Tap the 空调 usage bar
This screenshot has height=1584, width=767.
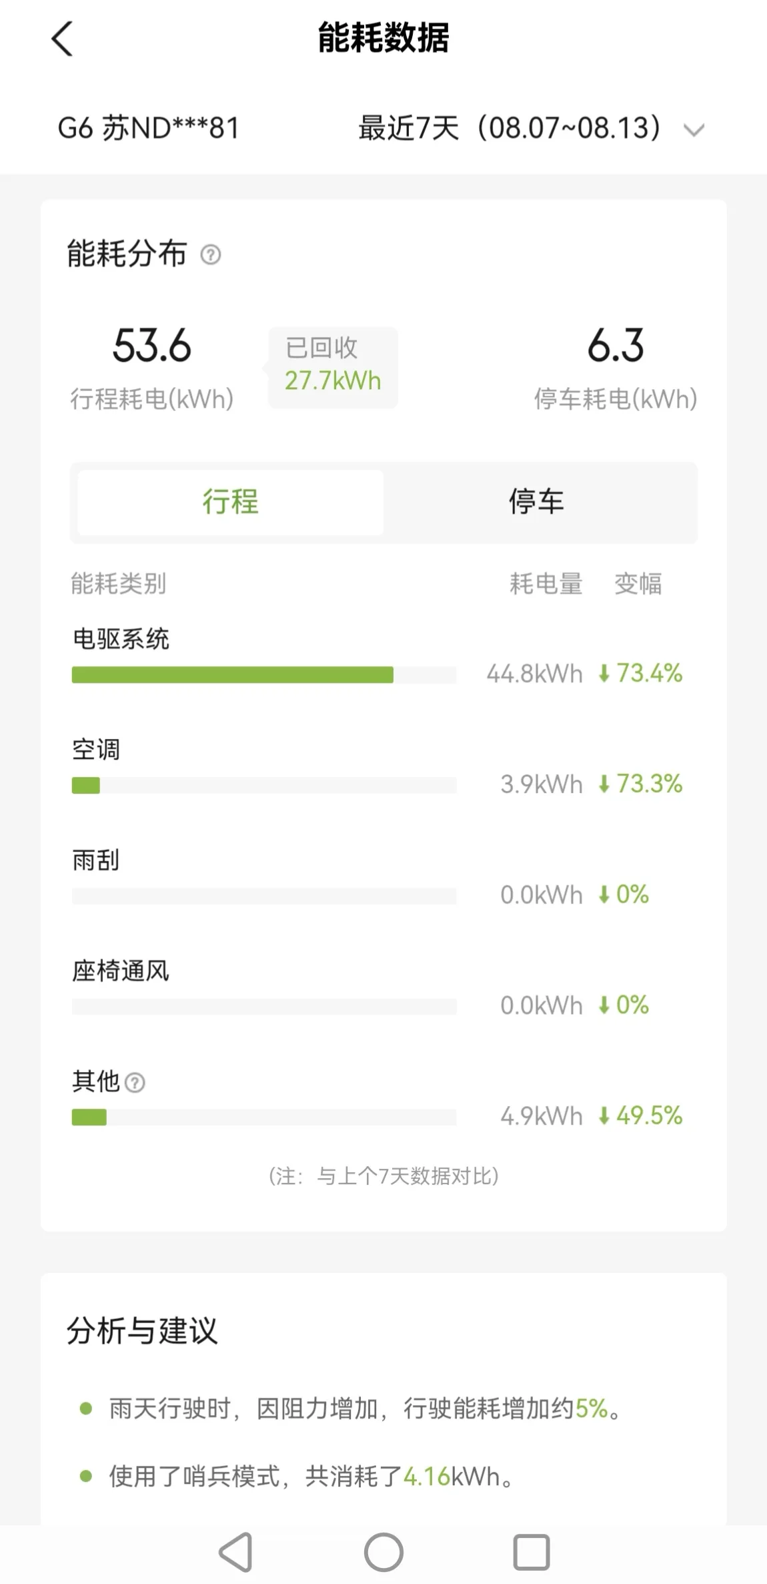tap(264, 785)
